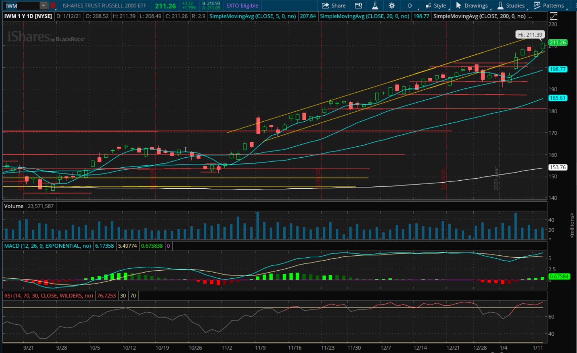Click the green 211.26 price axis bubble

[x=557, y=42]
